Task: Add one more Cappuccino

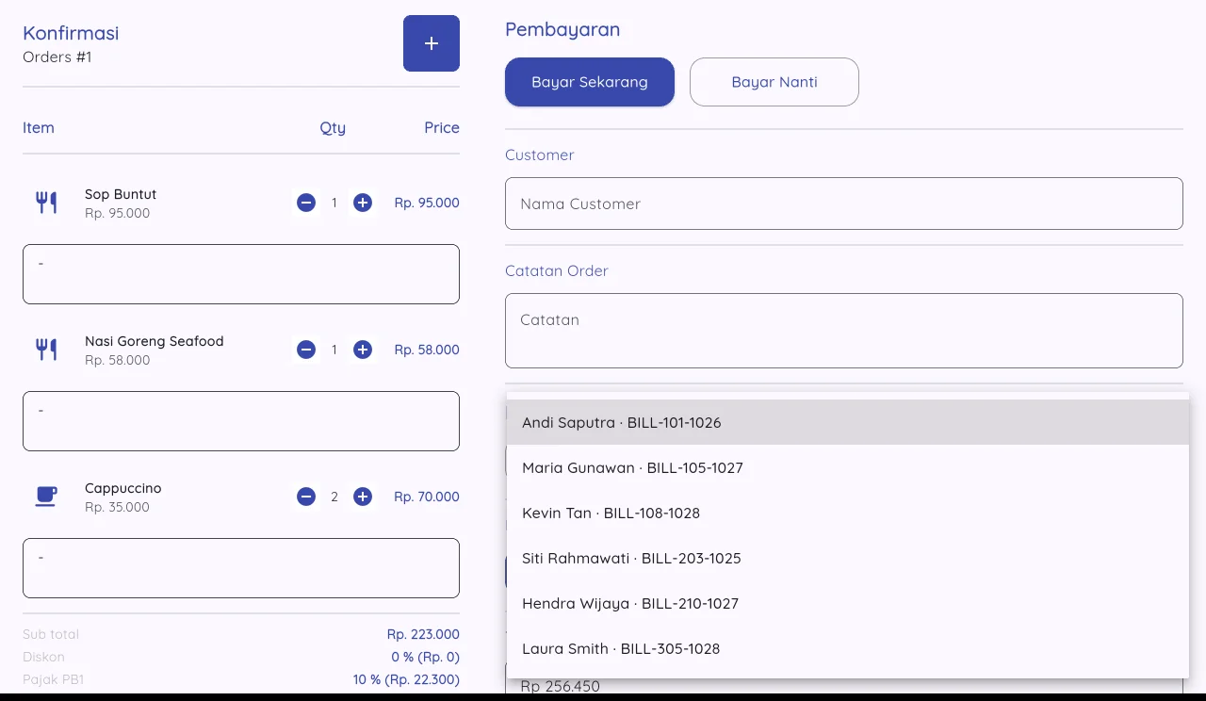Action: [363, 497]
